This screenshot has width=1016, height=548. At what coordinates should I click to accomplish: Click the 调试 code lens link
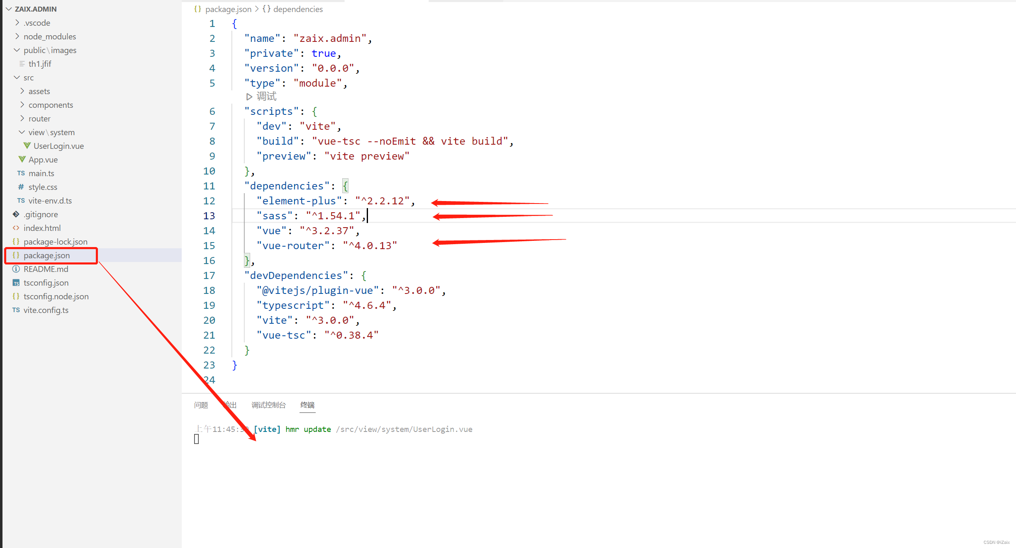click(266, 96)
